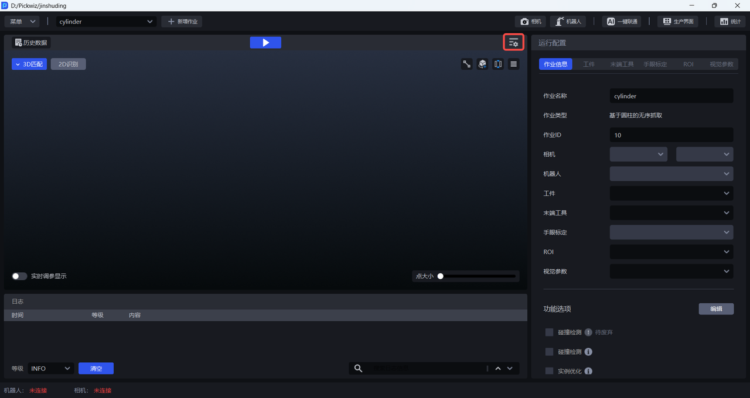This screenshot has width=750, height=398.
Task: Check the 碰撞检测 checkbox marked 待废弃
Action: [x=549, y=332]
